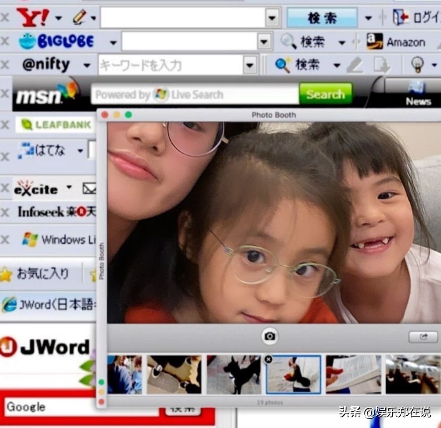The image size is (441, 428).
Task: Select the shoe photo thumbnail
Action: (174, 374)
